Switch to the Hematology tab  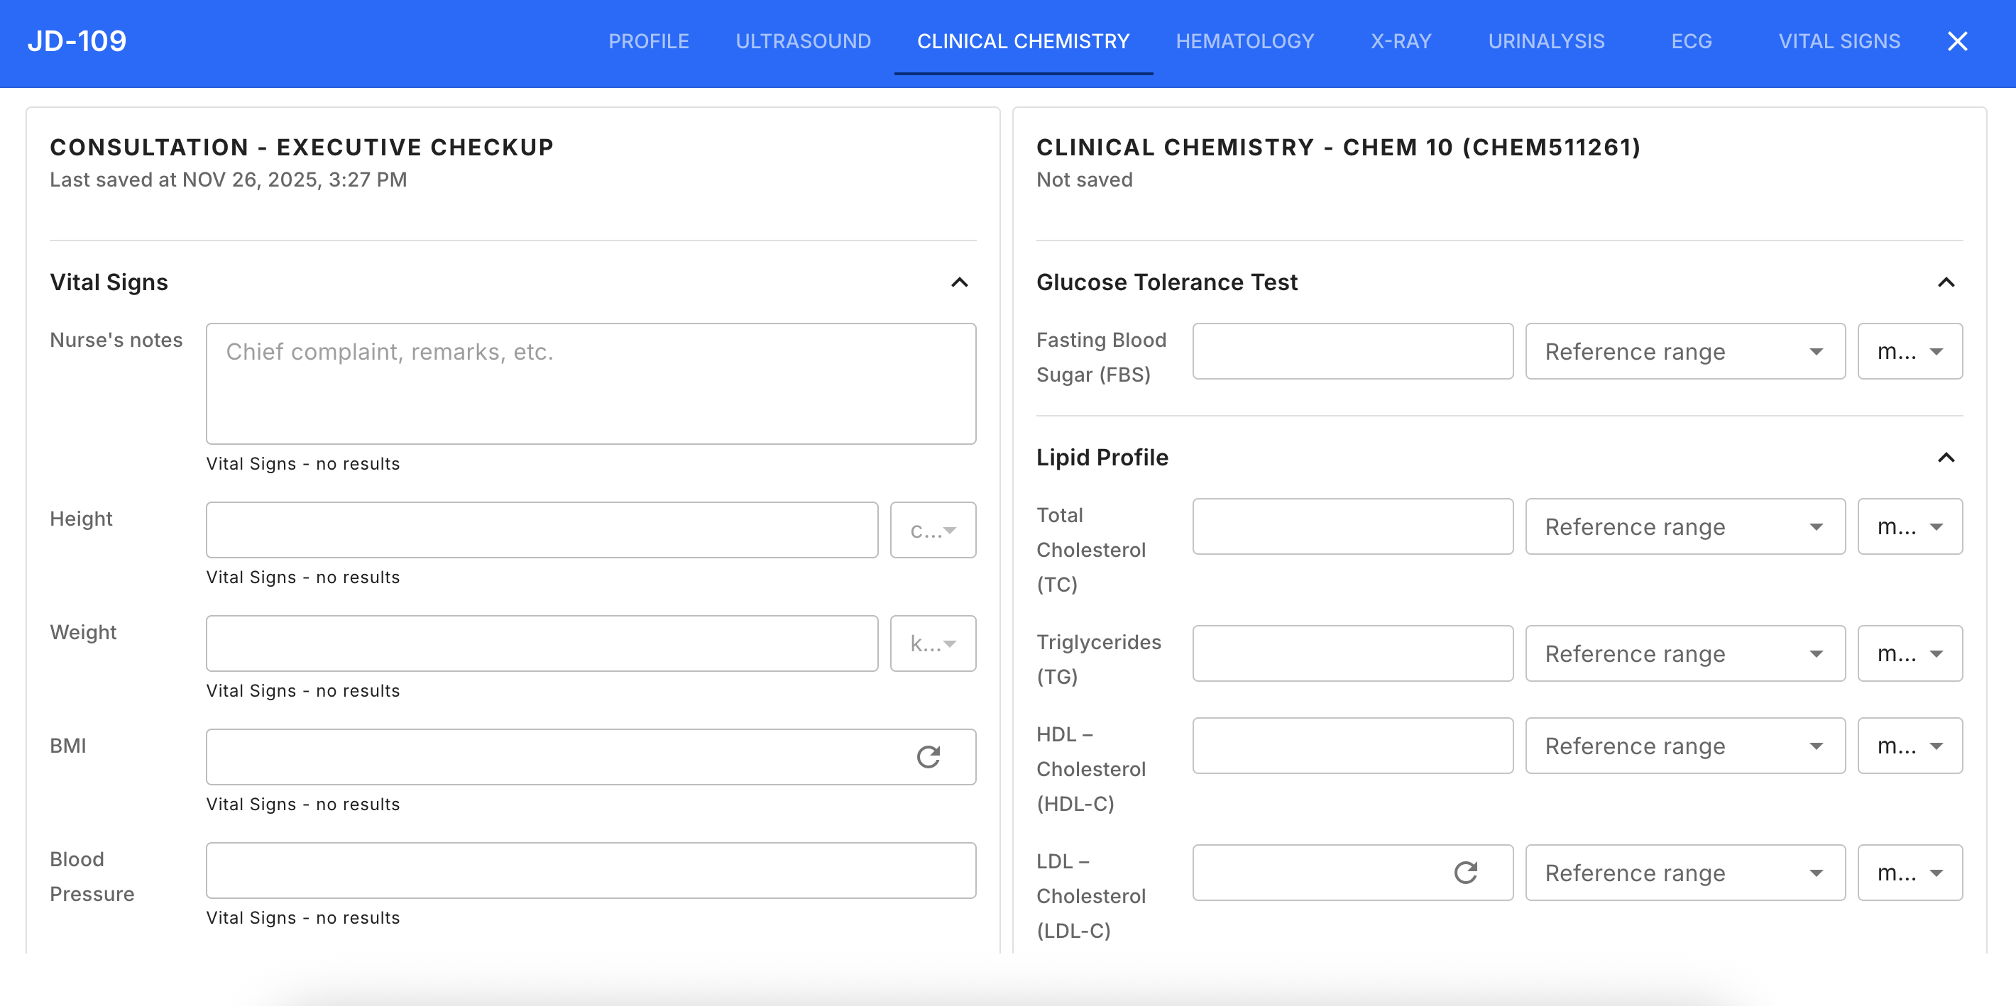pos(1244,41)
